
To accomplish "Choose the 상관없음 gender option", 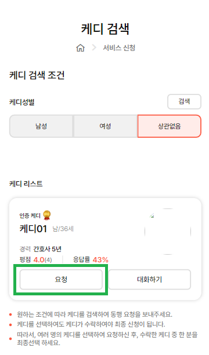I will pyautogui.click(x=170, y=126).
